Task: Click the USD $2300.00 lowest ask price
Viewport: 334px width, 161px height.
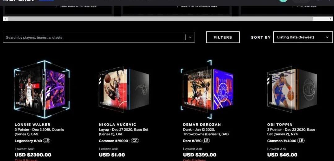Action: point(33,155)
